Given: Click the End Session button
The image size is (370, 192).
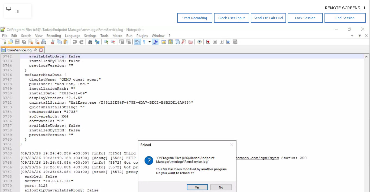Looking at the screenshot, I should click(x=345, y=18).
